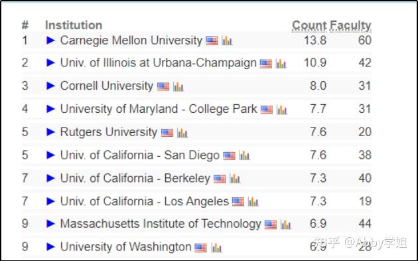Select Univ. of California - San Diego name
Image resolution: width=418 pixels, height=261 pixels.
pyautogui.click(x=140, y=155)
